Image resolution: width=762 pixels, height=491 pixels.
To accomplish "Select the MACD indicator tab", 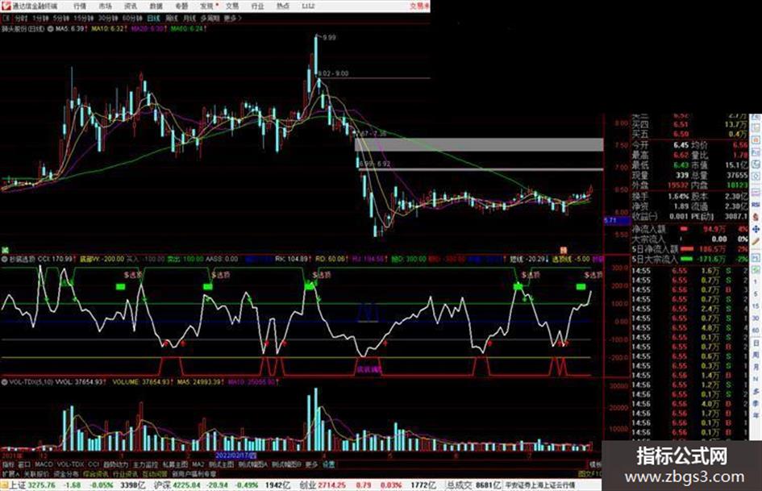I will coord(44,464).
